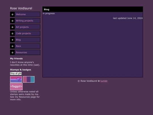Viewport: 153px width, 115px height.
Task: Click the pink purple teal stripe stamp
Action: point(29,79)
